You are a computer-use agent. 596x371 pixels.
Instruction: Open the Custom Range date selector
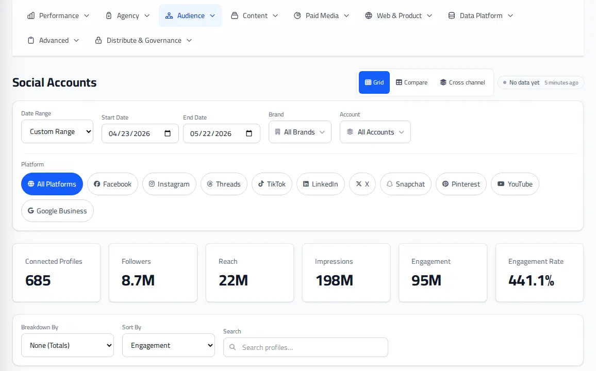[x=57, y=131]
